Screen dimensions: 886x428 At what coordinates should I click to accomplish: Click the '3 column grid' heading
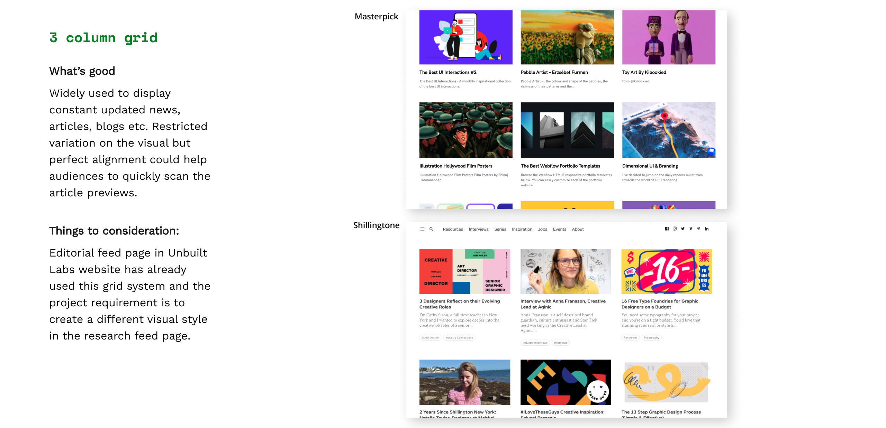(103, 38)
